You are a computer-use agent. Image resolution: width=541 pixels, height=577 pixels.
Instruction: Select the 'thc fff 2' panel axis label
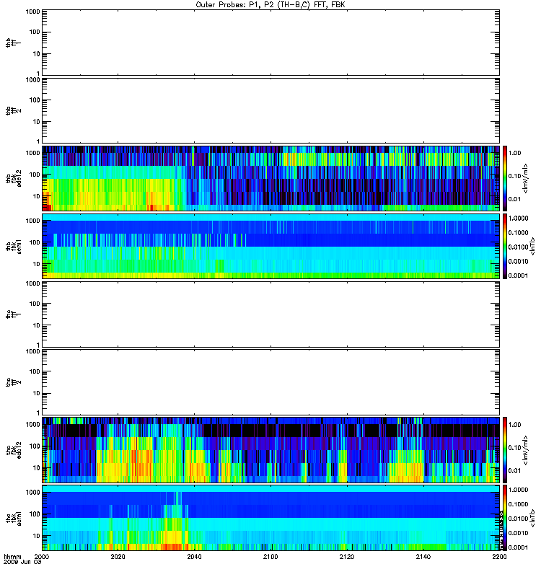coord(13,382)
